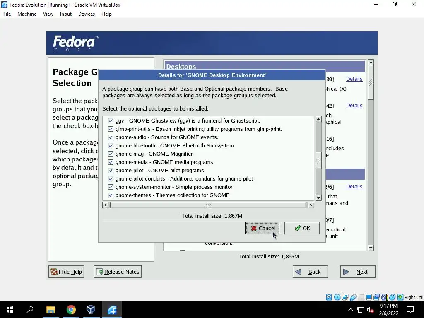The height and width of the screenshot is (318, 424).
Task: Click the 'Total install size: 1,867M' text
Action: click(212, 216)
